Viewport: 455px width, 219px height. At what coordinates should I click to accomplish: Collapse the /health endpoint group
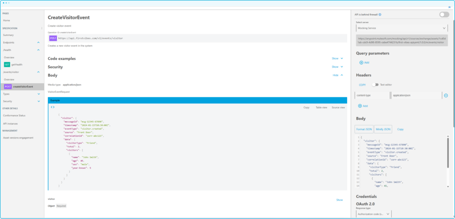click(x=38, y=50)
